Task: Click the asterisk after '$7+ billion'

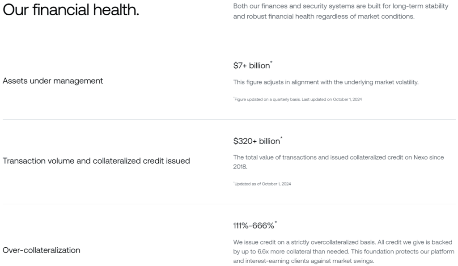Action: tap(271, 62)
